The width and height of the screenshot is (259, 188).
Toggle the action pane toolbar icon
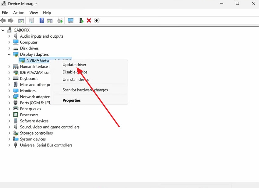pyautogui.click(x=50, y=21)
